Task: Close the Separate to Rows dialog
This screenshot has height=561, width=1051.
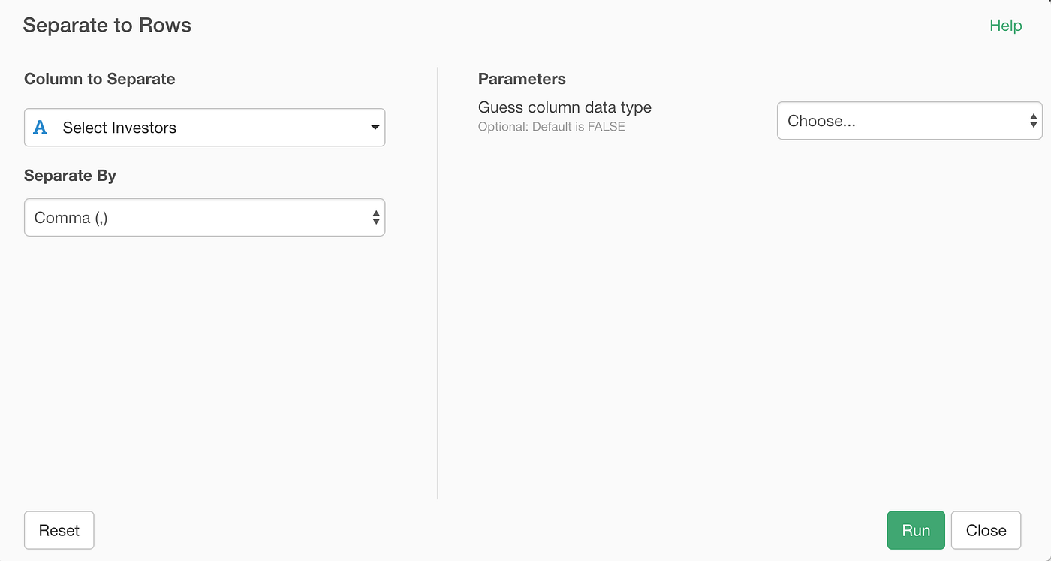Action: [x=986, y=530]
